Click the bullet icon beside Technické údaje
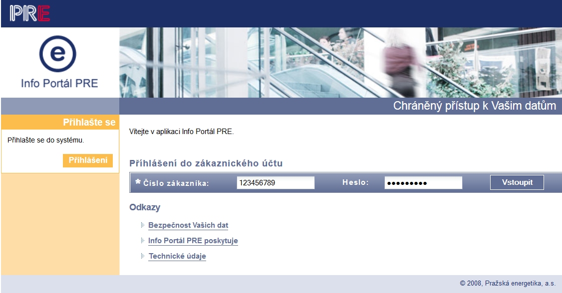 coord(143,256)
